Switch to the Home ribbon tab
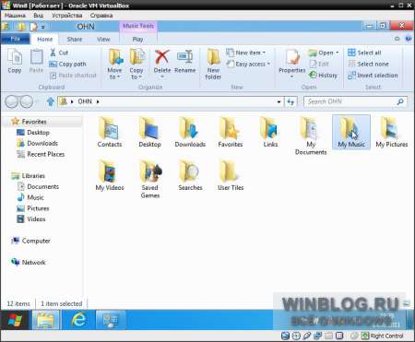415x342 pixels. (45, 39)
